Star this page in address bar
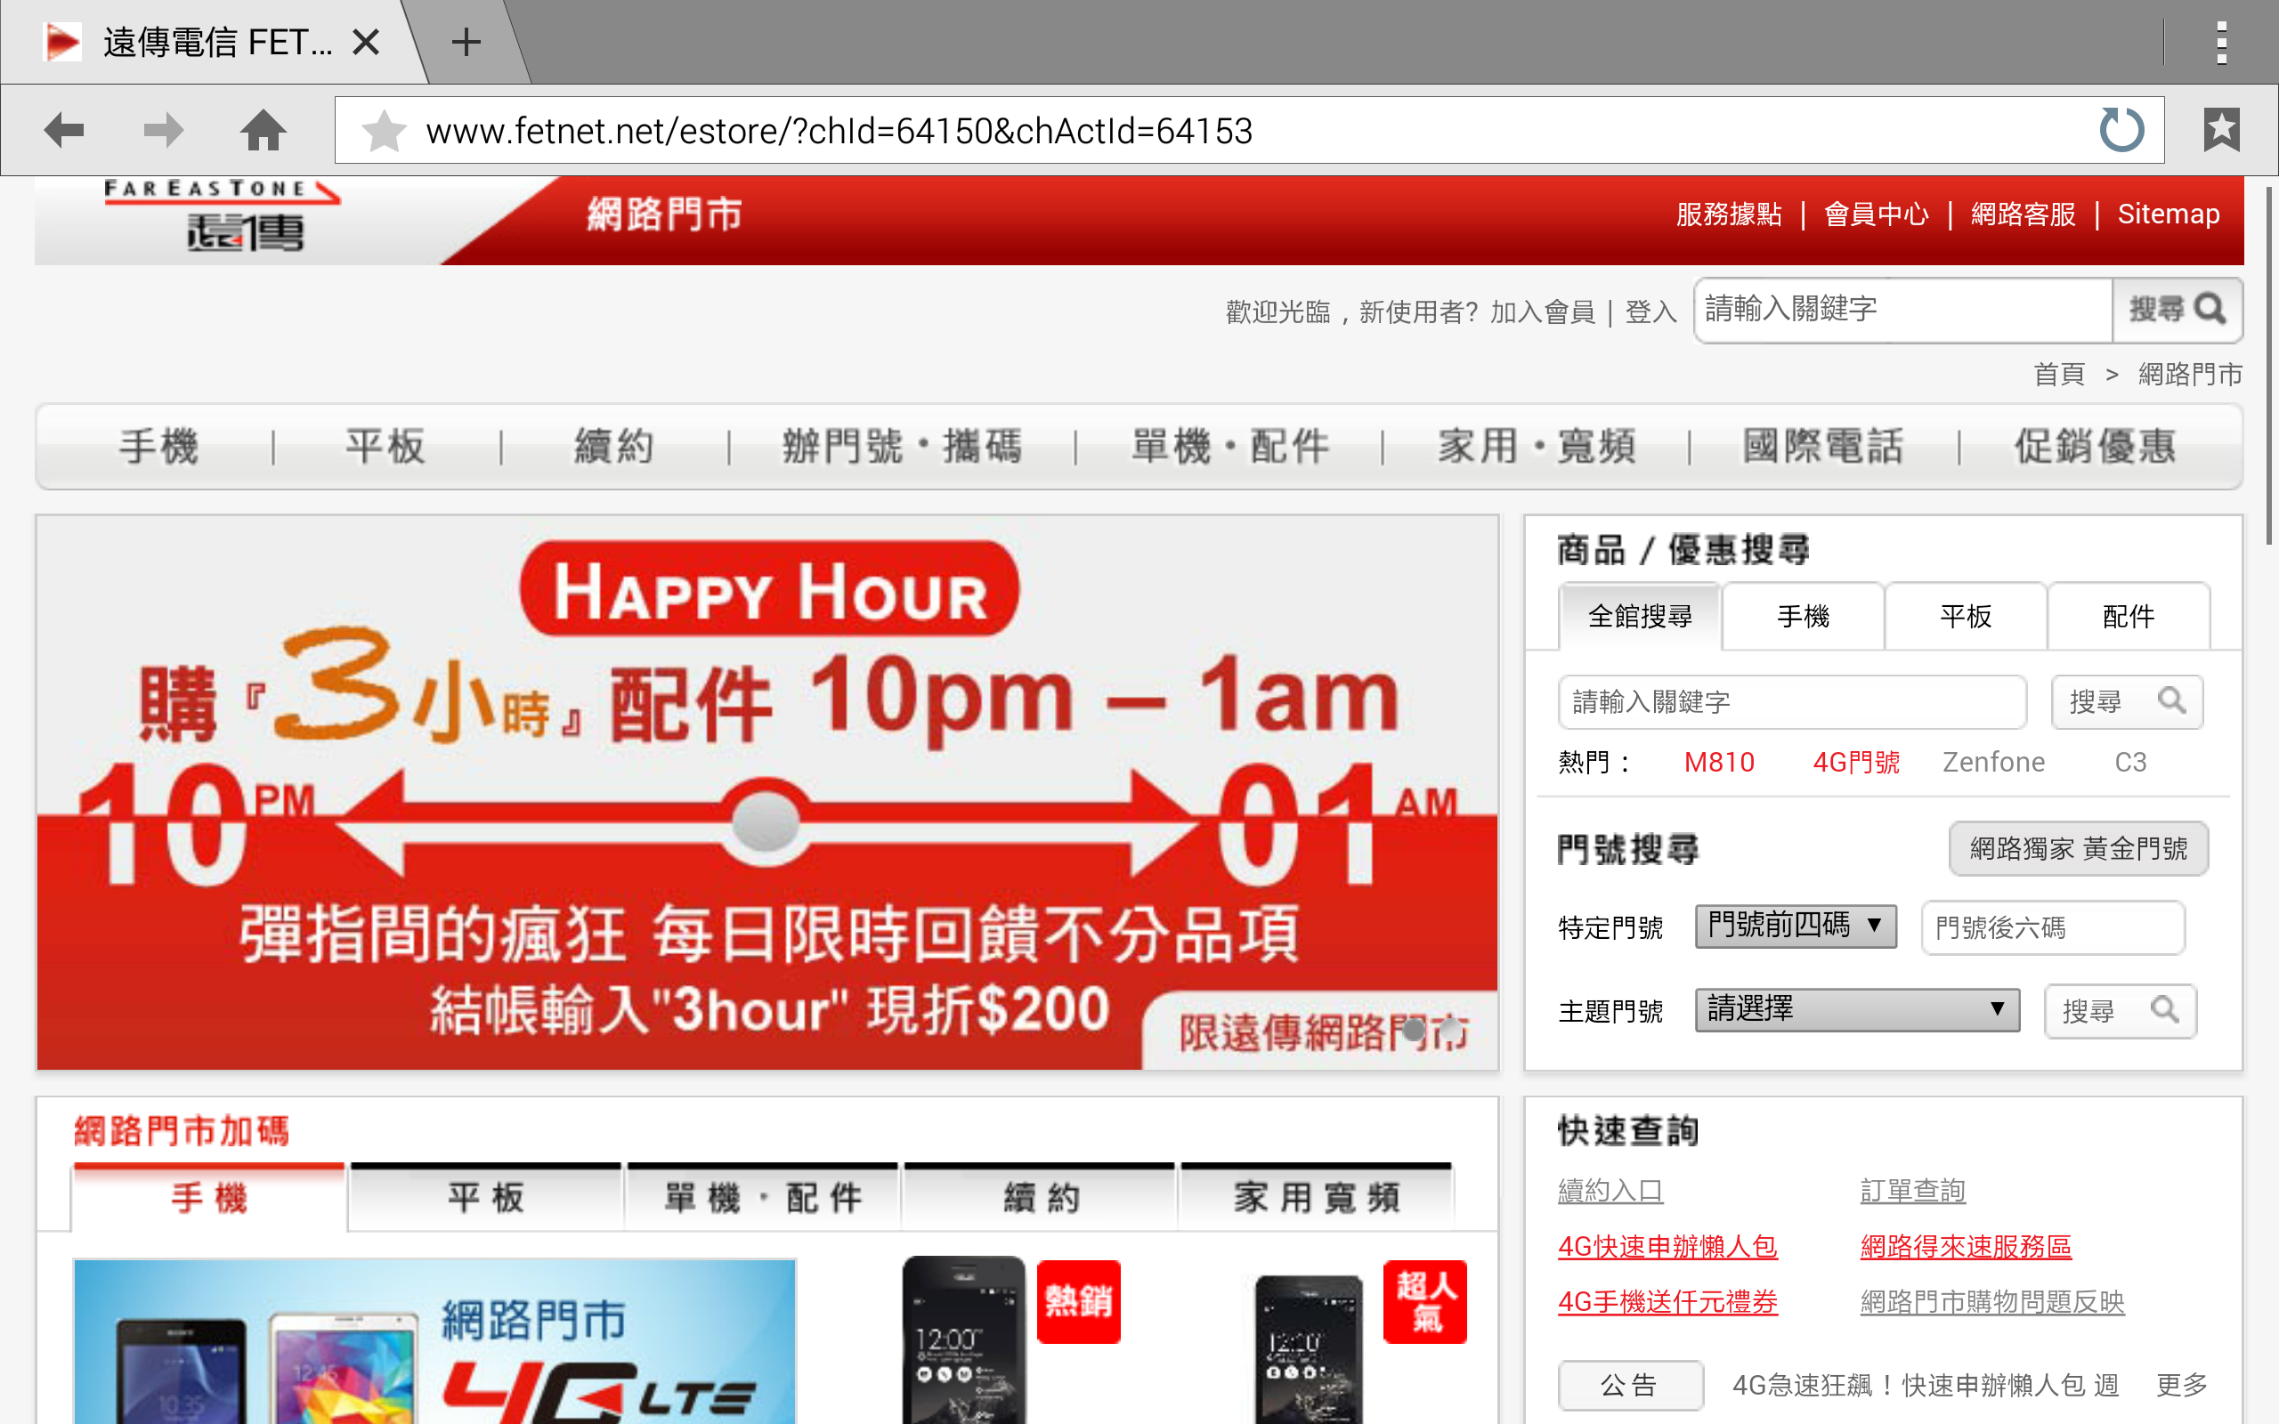The height and width of the screenshot is (1424, 2279). (x=385, y=131)
